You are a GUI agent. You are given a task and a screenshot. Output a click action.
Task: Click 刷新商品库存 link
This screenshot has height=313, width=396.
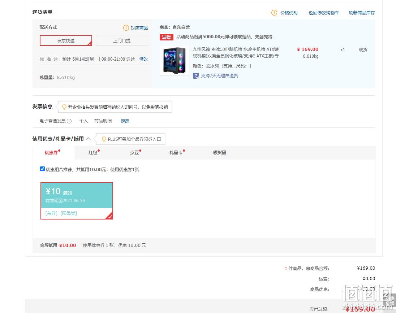362,13
